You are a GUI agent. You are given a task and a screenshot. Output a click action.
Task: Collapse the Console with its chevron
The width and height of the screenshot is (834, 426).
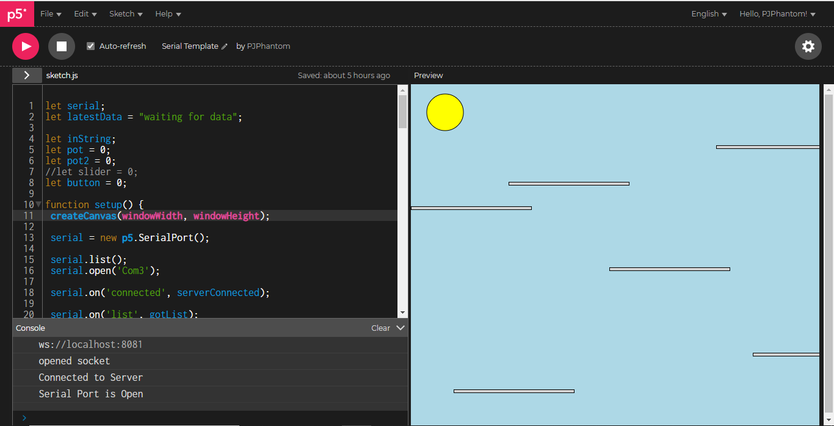pyautogui.click(x=401, y=328)
